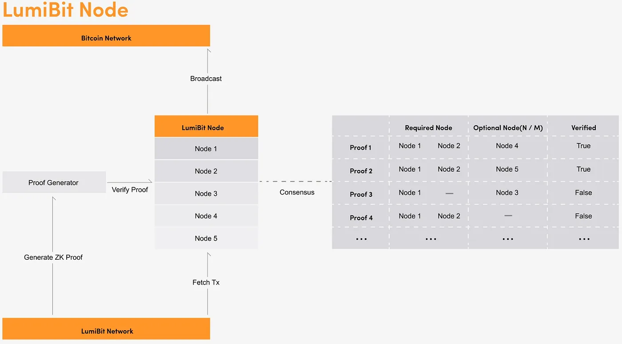
Task: Click the Consensus label
Action: point(297,193)
